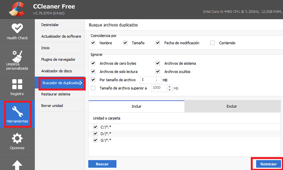Click the v5.79.8704 version text
Viewport: 283px width, 170px height.
tap(49, 13)
